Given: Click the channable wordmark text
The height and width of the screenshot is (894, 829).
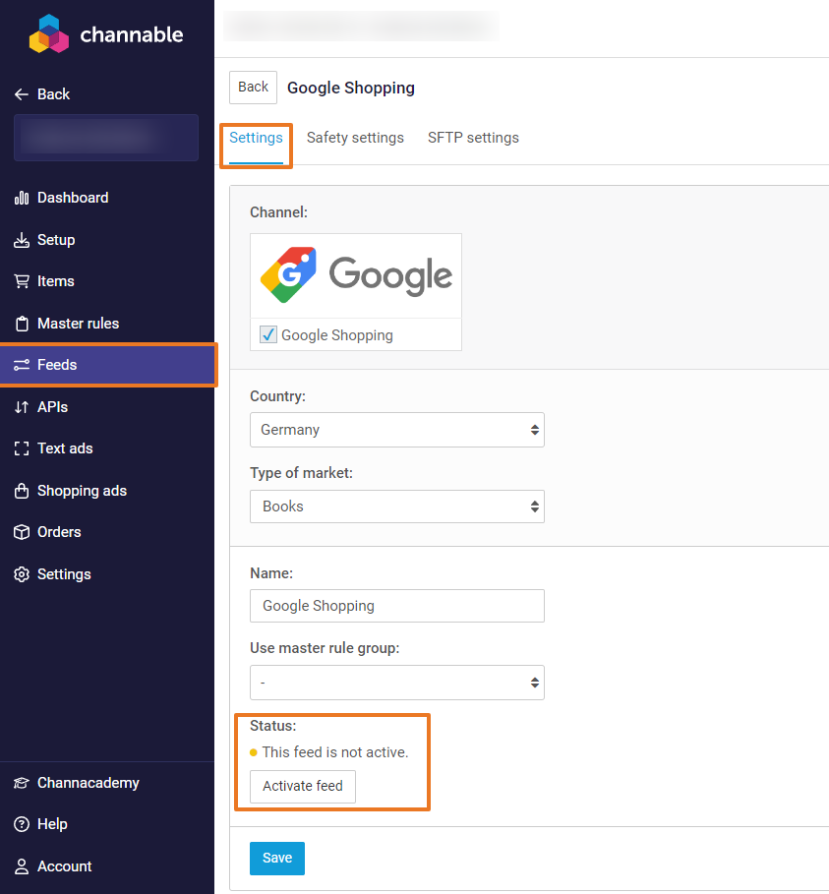Looking at the screenshot, I should [x=132, y=34].
